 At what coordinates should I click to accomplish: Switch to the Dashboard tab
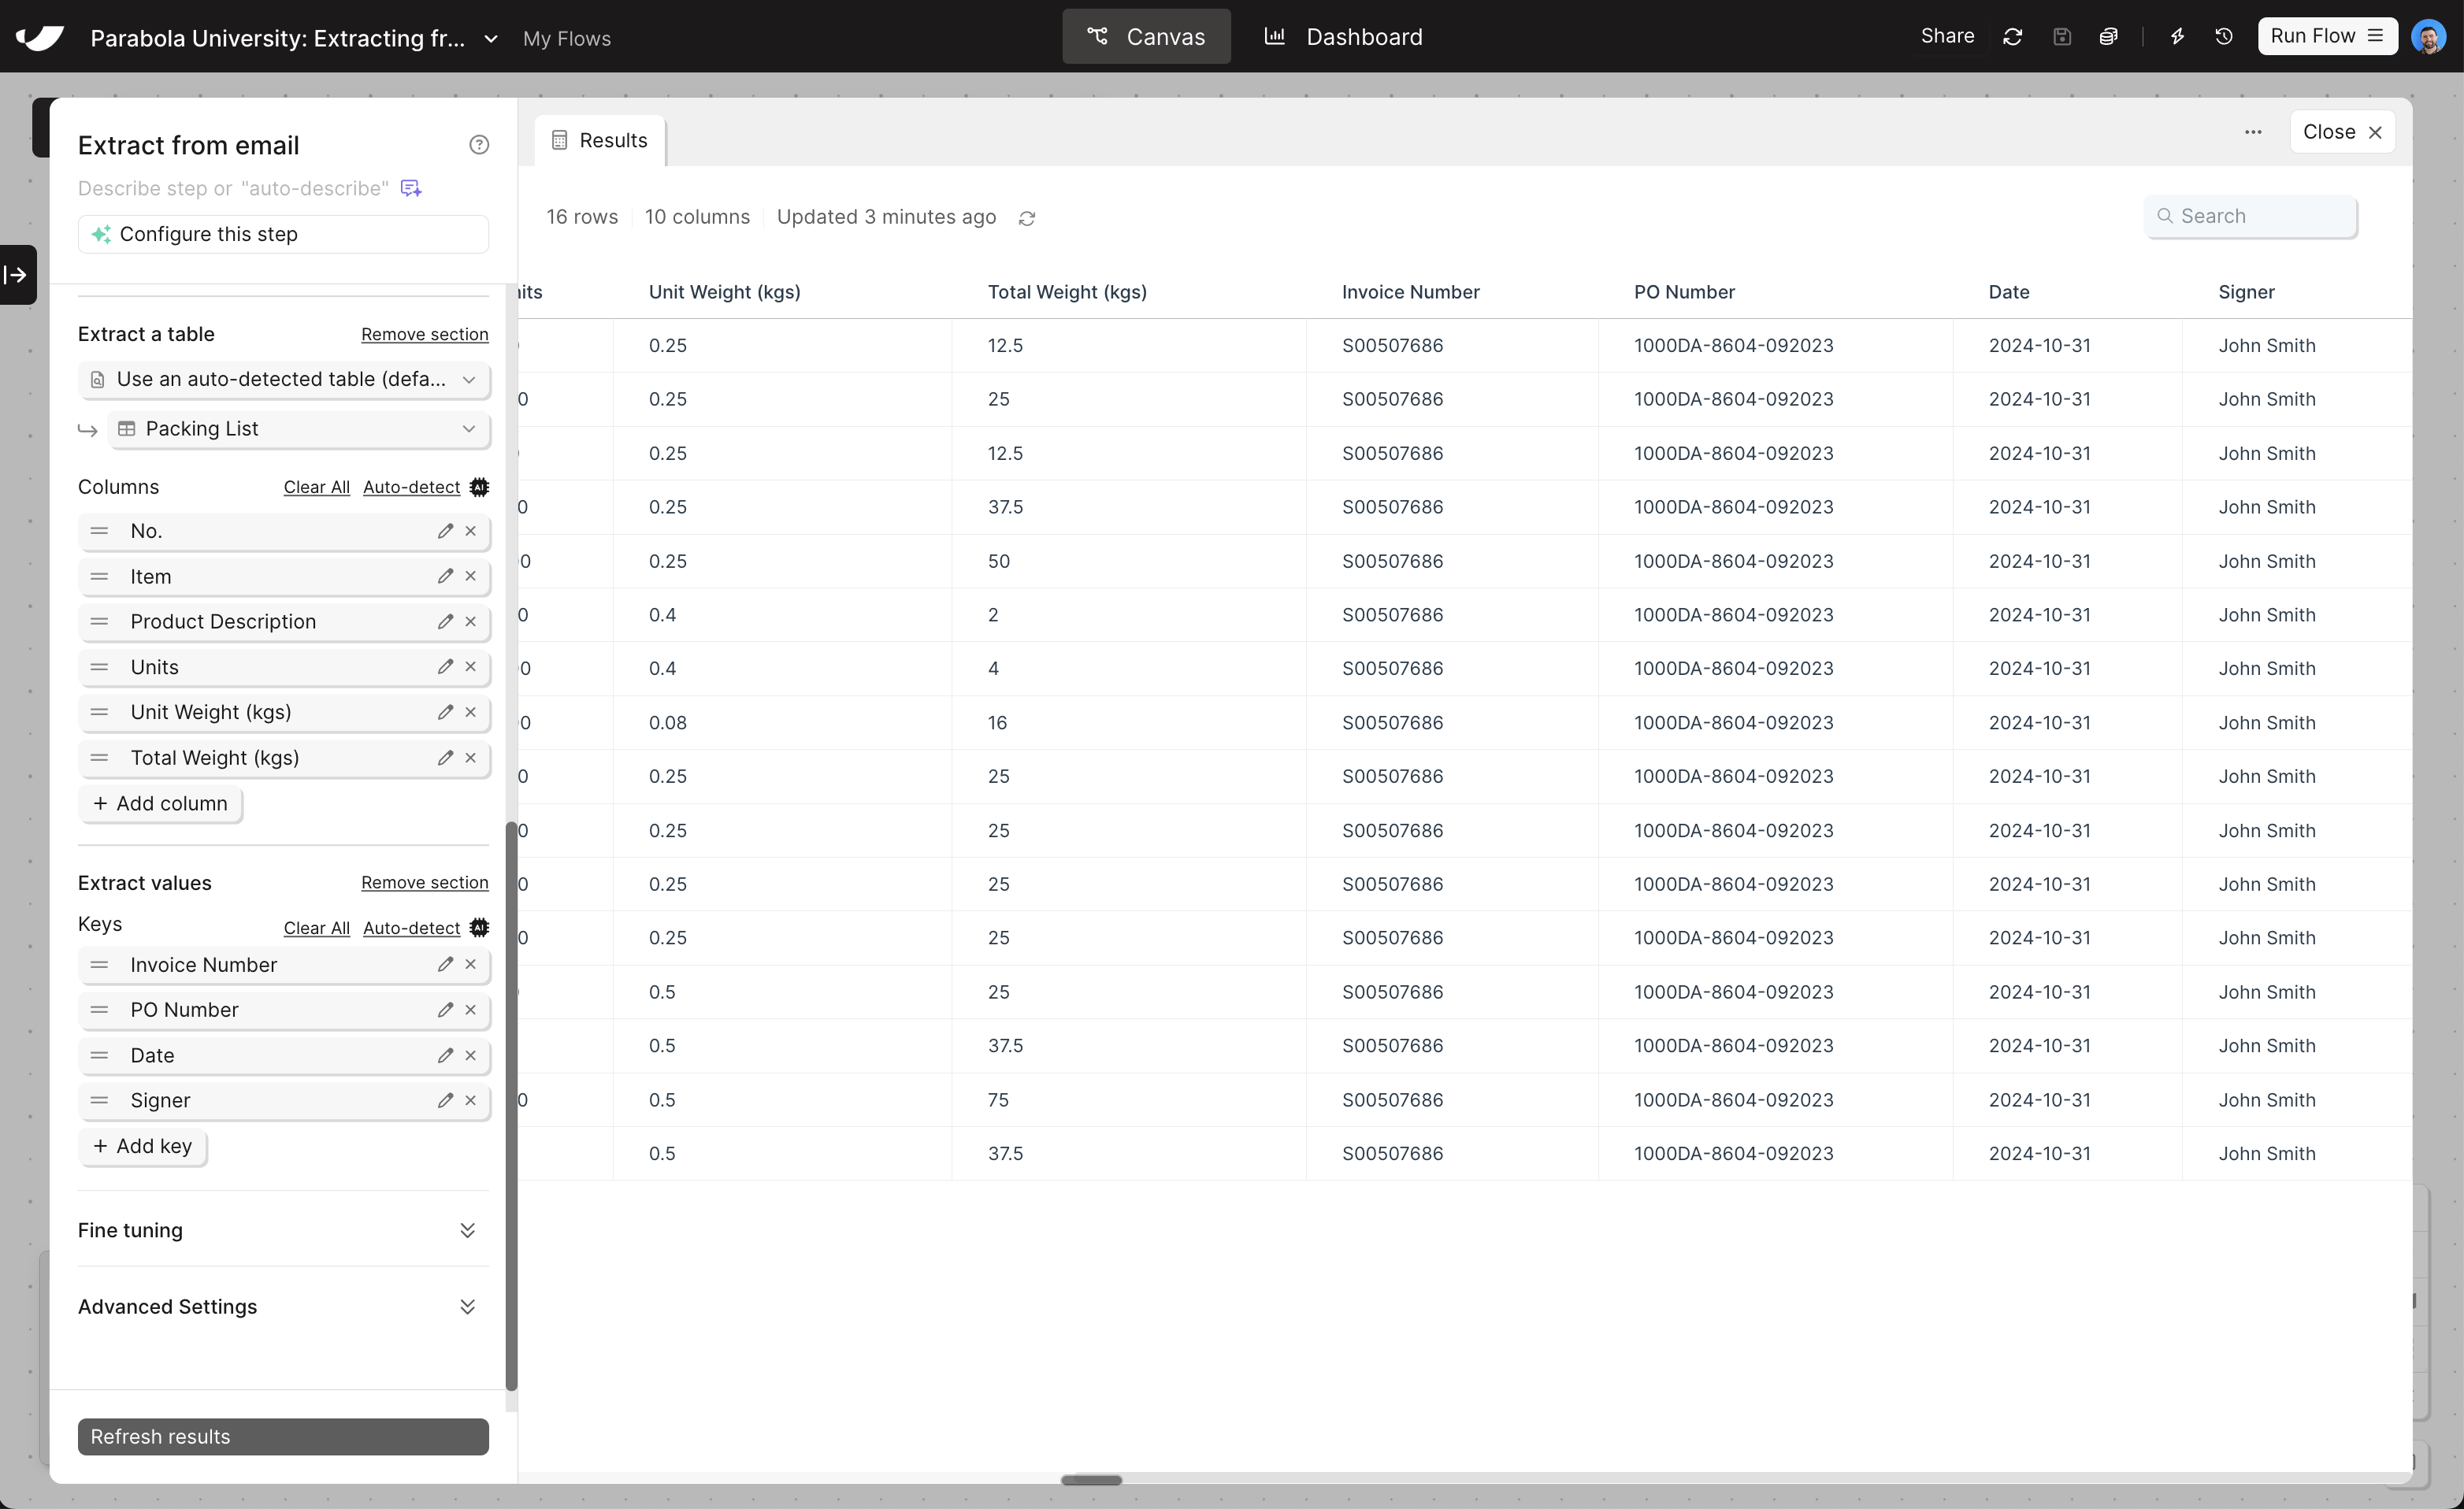[x=1343, y=37]
